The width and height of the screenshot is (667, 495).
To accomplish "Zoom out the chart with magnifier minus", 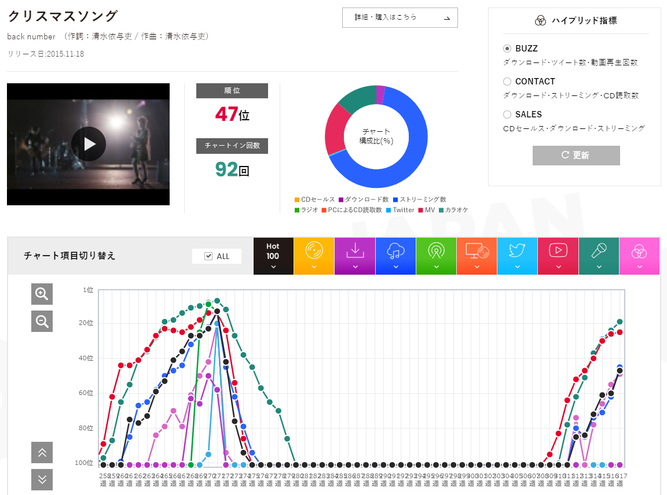I will click(42, 321).
